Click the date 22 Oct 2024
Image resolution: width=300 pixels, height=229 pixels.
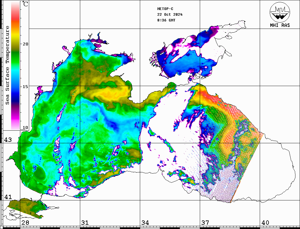[x=170, y=15]
